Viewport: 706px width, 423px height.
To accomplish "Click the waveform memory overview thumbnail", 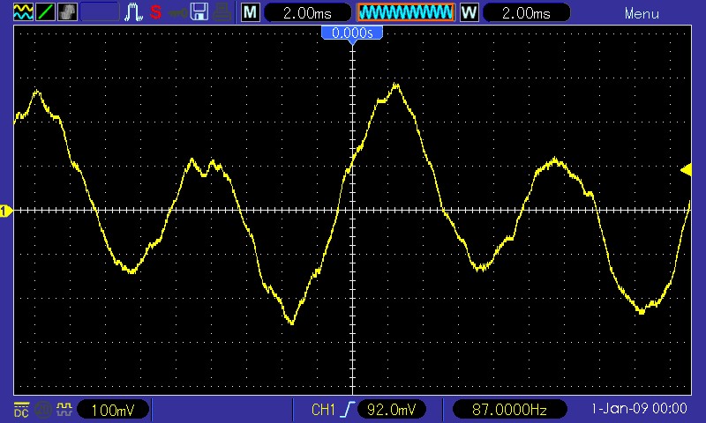I will 406,12.
